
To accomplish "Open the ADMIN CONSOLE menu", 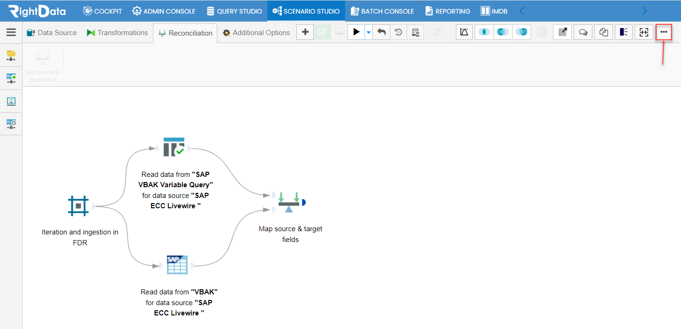I will pyautogui.click(x=164, y=11).
